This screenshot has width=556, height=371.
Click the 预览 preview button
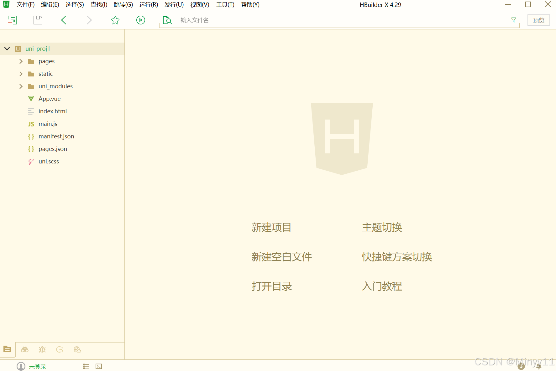click(x=539, y=20)
